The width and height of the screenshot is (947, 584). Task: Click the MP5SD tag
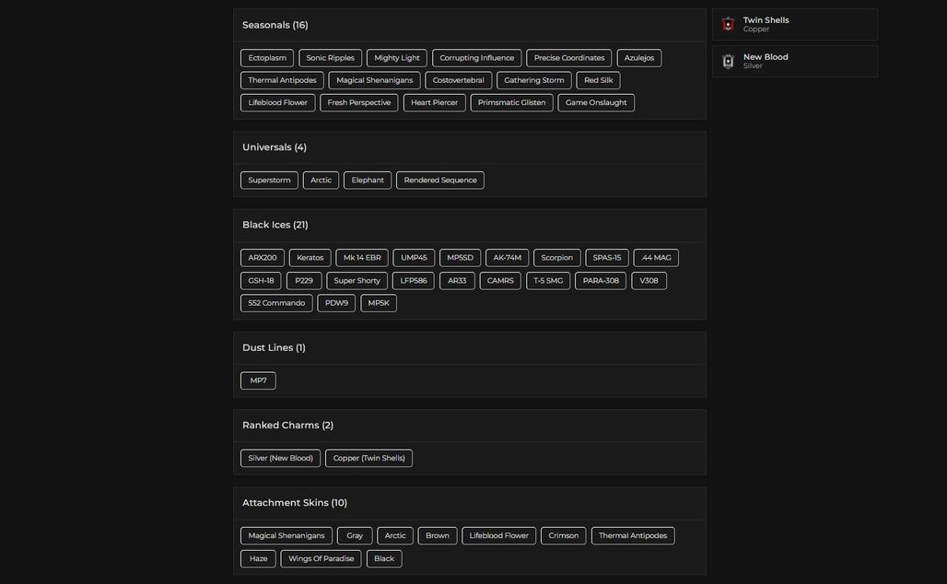click(461, 258)
